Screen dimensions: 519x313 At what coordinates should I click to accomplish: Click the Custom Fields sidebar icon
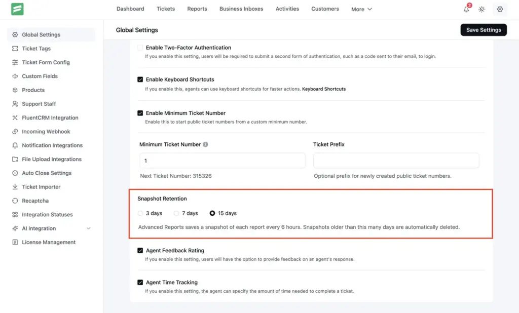pos(15,76)
